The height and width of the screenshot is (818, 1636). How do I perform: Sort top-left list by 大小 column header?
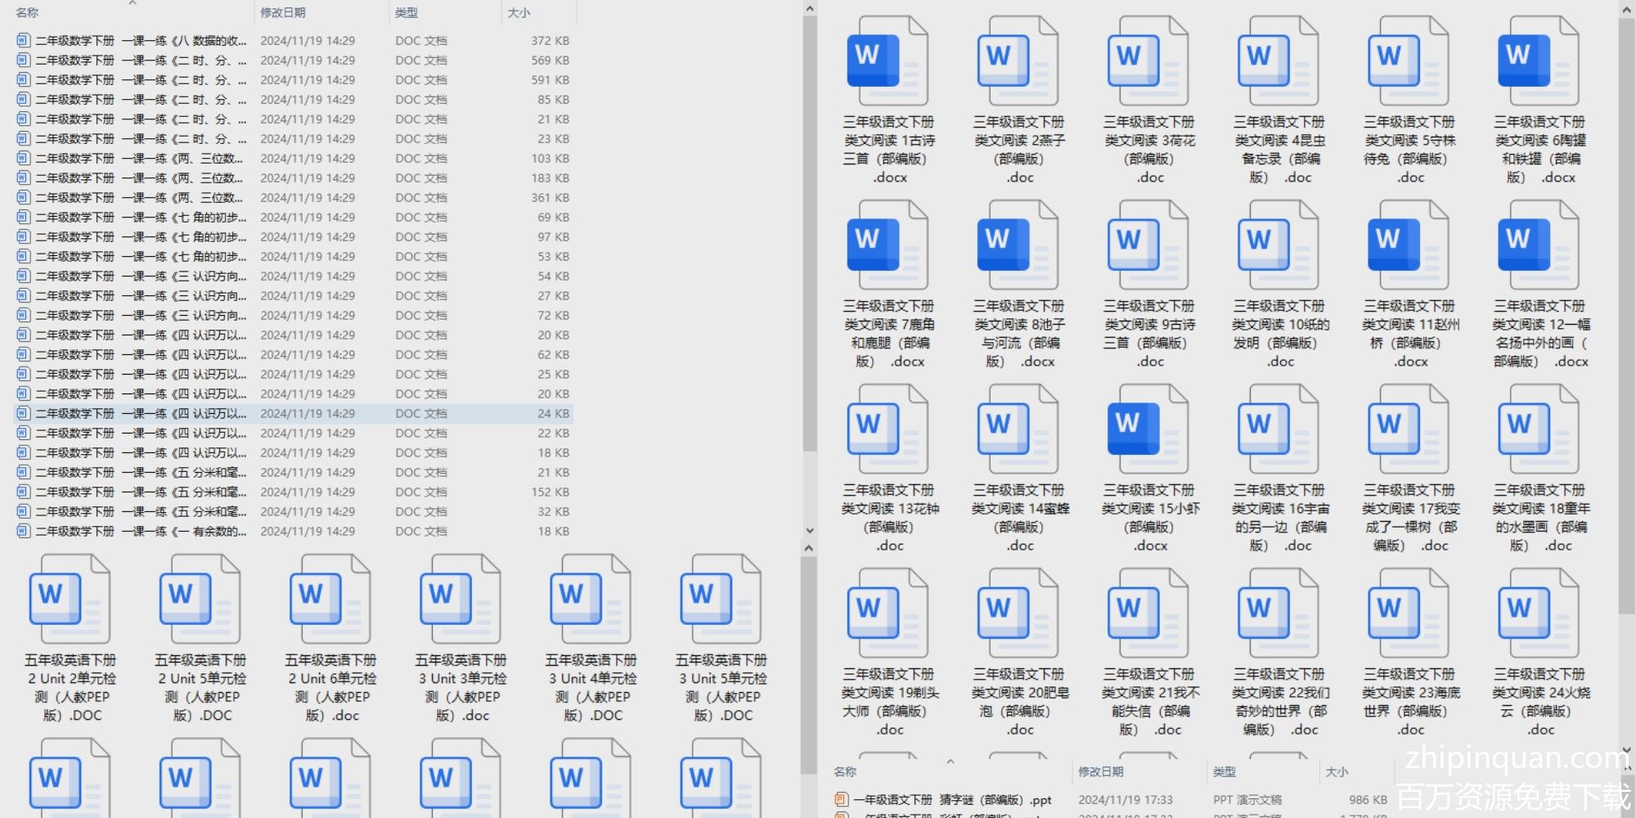(519, 13)
